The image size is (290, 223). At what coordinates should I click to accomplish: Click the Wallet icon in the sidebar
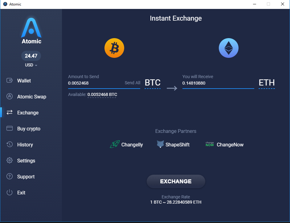tap(10, 81)
